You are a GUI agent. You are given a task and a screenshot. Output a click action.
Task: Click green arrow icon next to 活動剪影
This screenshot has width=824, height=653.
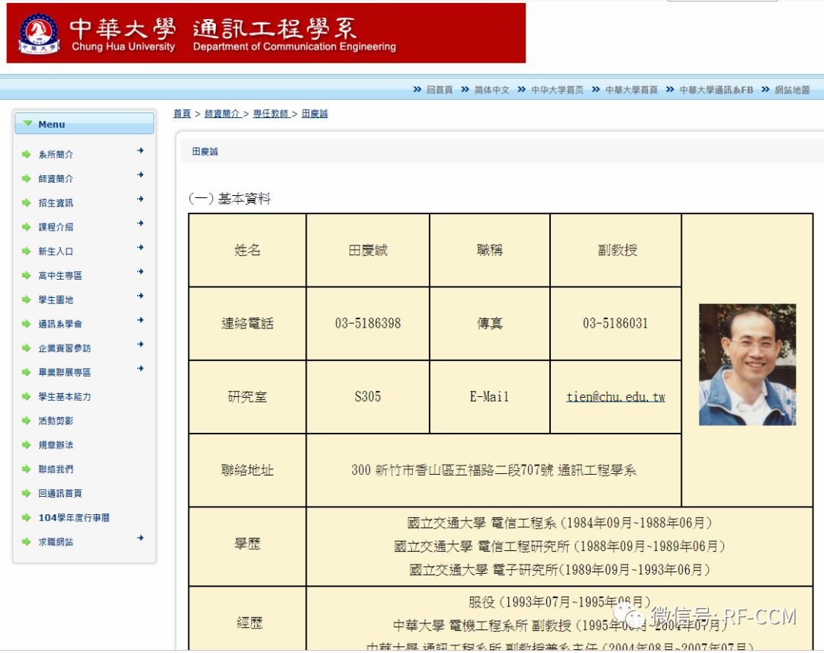point(26,421)
